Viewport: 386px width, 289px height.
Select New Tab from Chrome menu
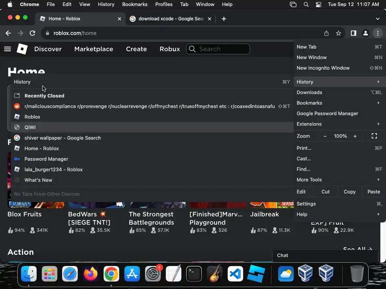coord(340,47)
